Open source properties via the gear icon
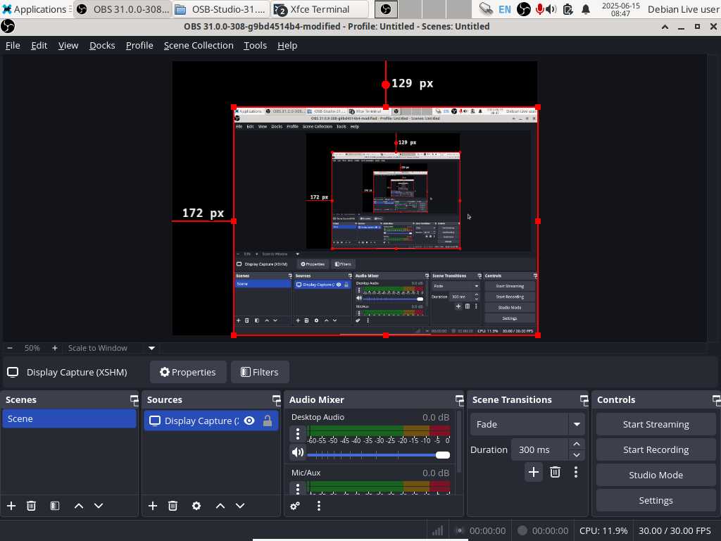 coord(196,506)
